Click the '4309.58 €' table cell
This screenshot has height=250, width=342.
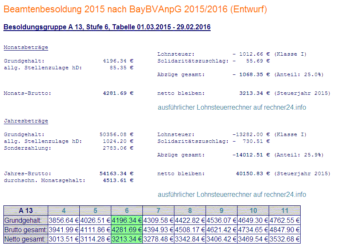158,220
